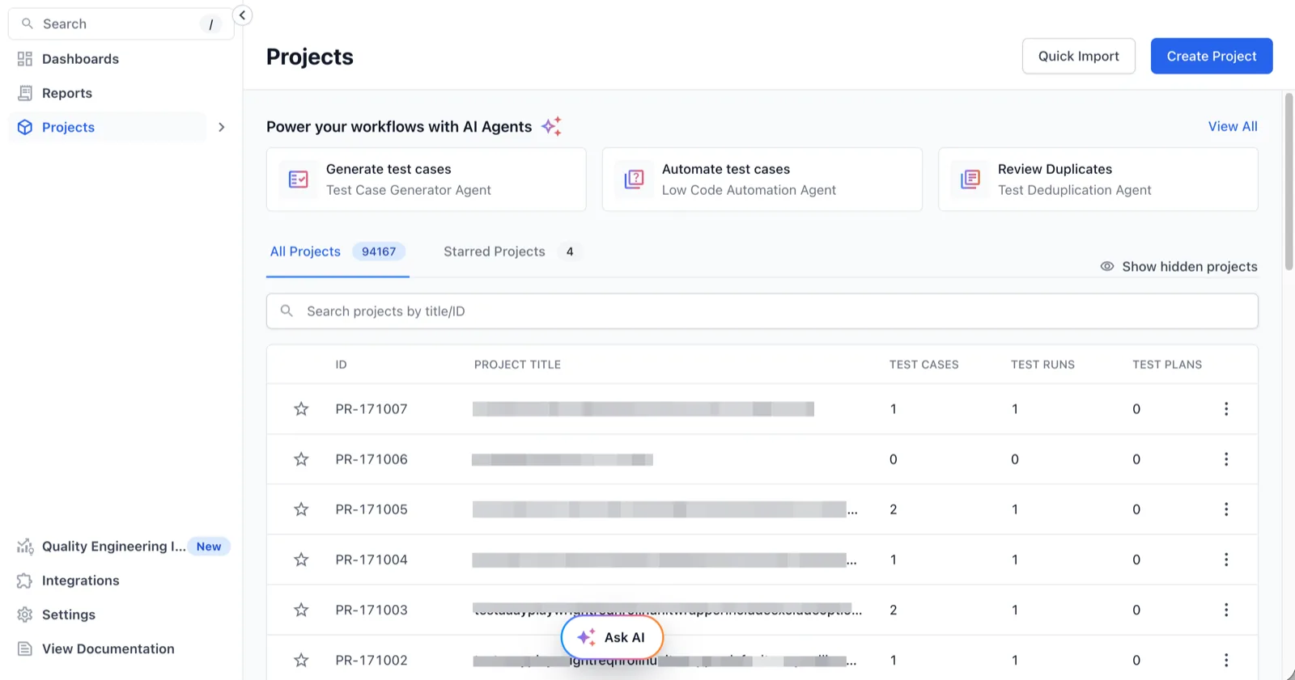
Task: Open Settings gear in sidebar
Action: click(25, 615)
